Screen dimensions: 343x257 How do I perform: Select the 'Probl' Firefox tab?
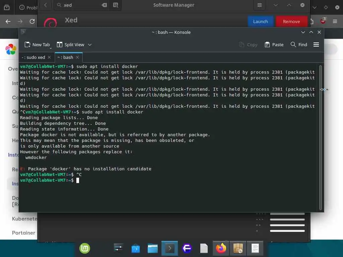click(x=28, y=7)
